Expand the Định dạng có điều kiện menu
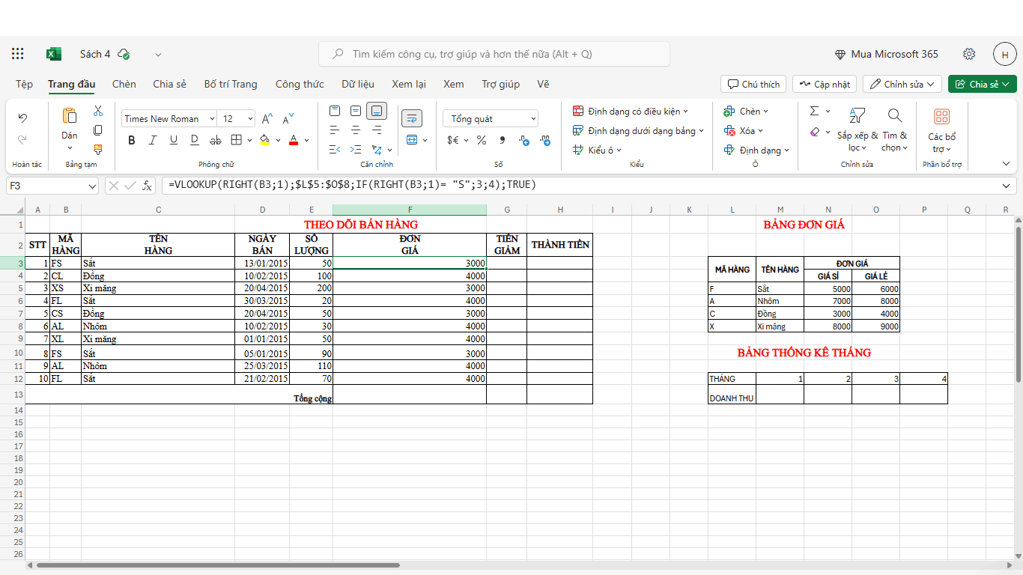The image size is (1023, 575). (631, 111)
